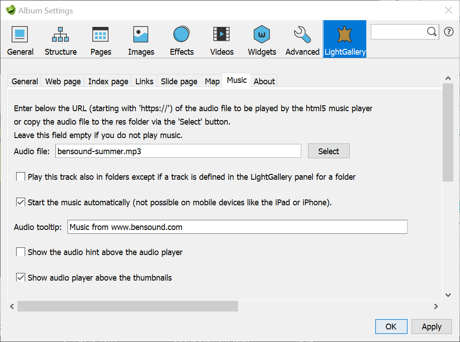Viewport: 460px width, 342px height.
Task: Disable starting music automatically
Action: point(20,202)
